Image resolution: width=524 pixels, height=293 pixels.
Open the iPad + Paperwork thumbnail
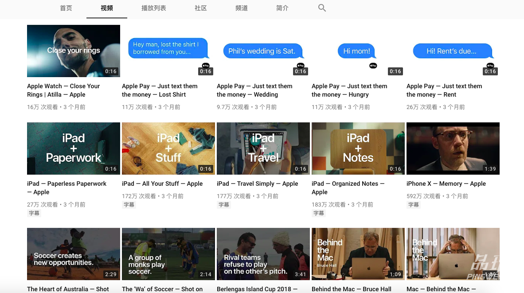(x=74, y=148)
